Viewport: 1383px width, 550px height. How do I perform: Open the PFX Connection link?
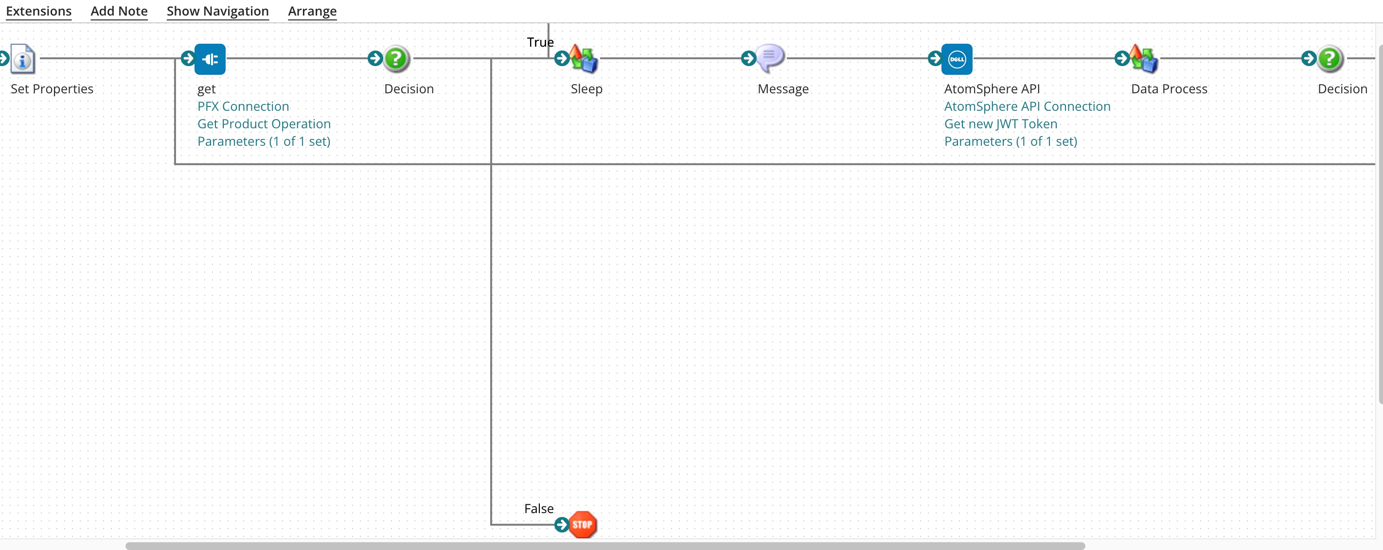pyautogui.click(x=243, y=106)
